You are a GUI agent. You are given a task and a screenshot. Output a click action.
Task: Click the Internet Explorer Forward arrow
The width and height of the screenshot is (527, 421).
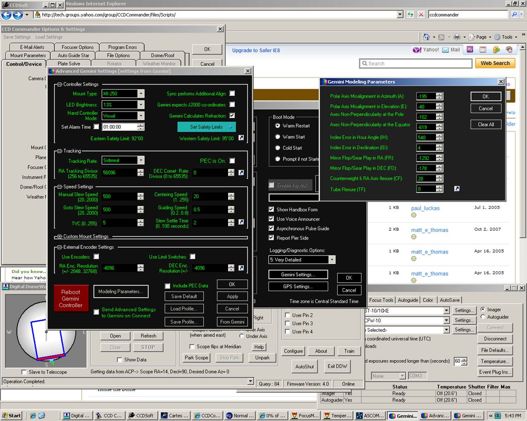[18, 15]
